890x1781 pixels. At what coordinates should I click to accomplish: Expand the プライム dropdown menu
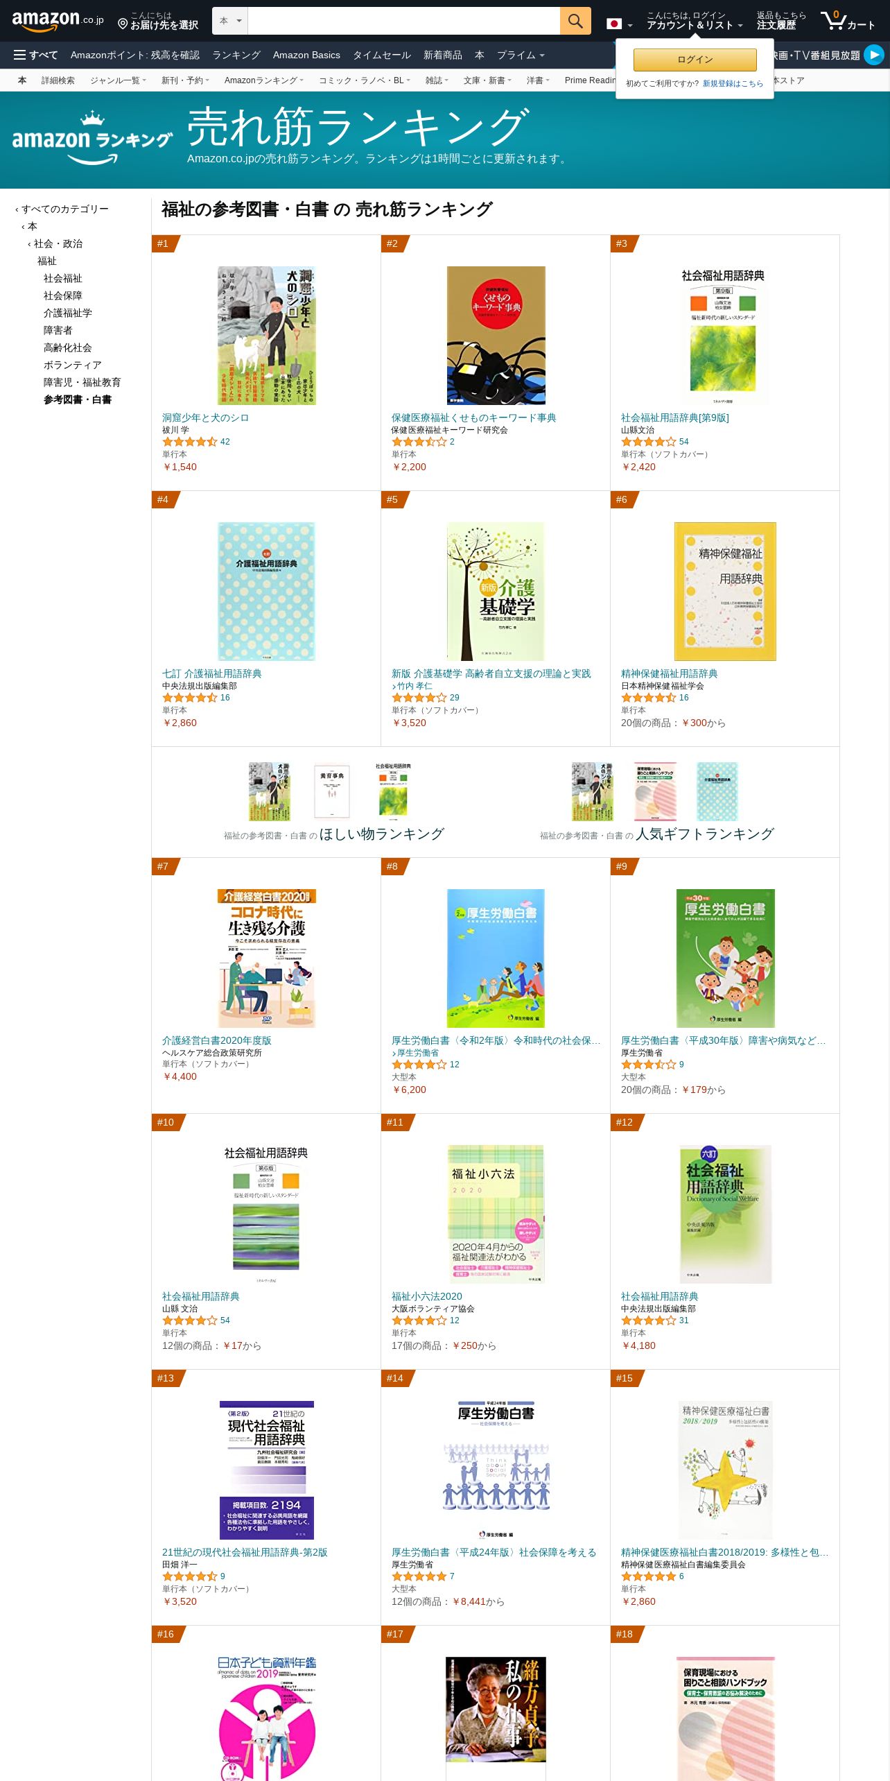point(521,55)
